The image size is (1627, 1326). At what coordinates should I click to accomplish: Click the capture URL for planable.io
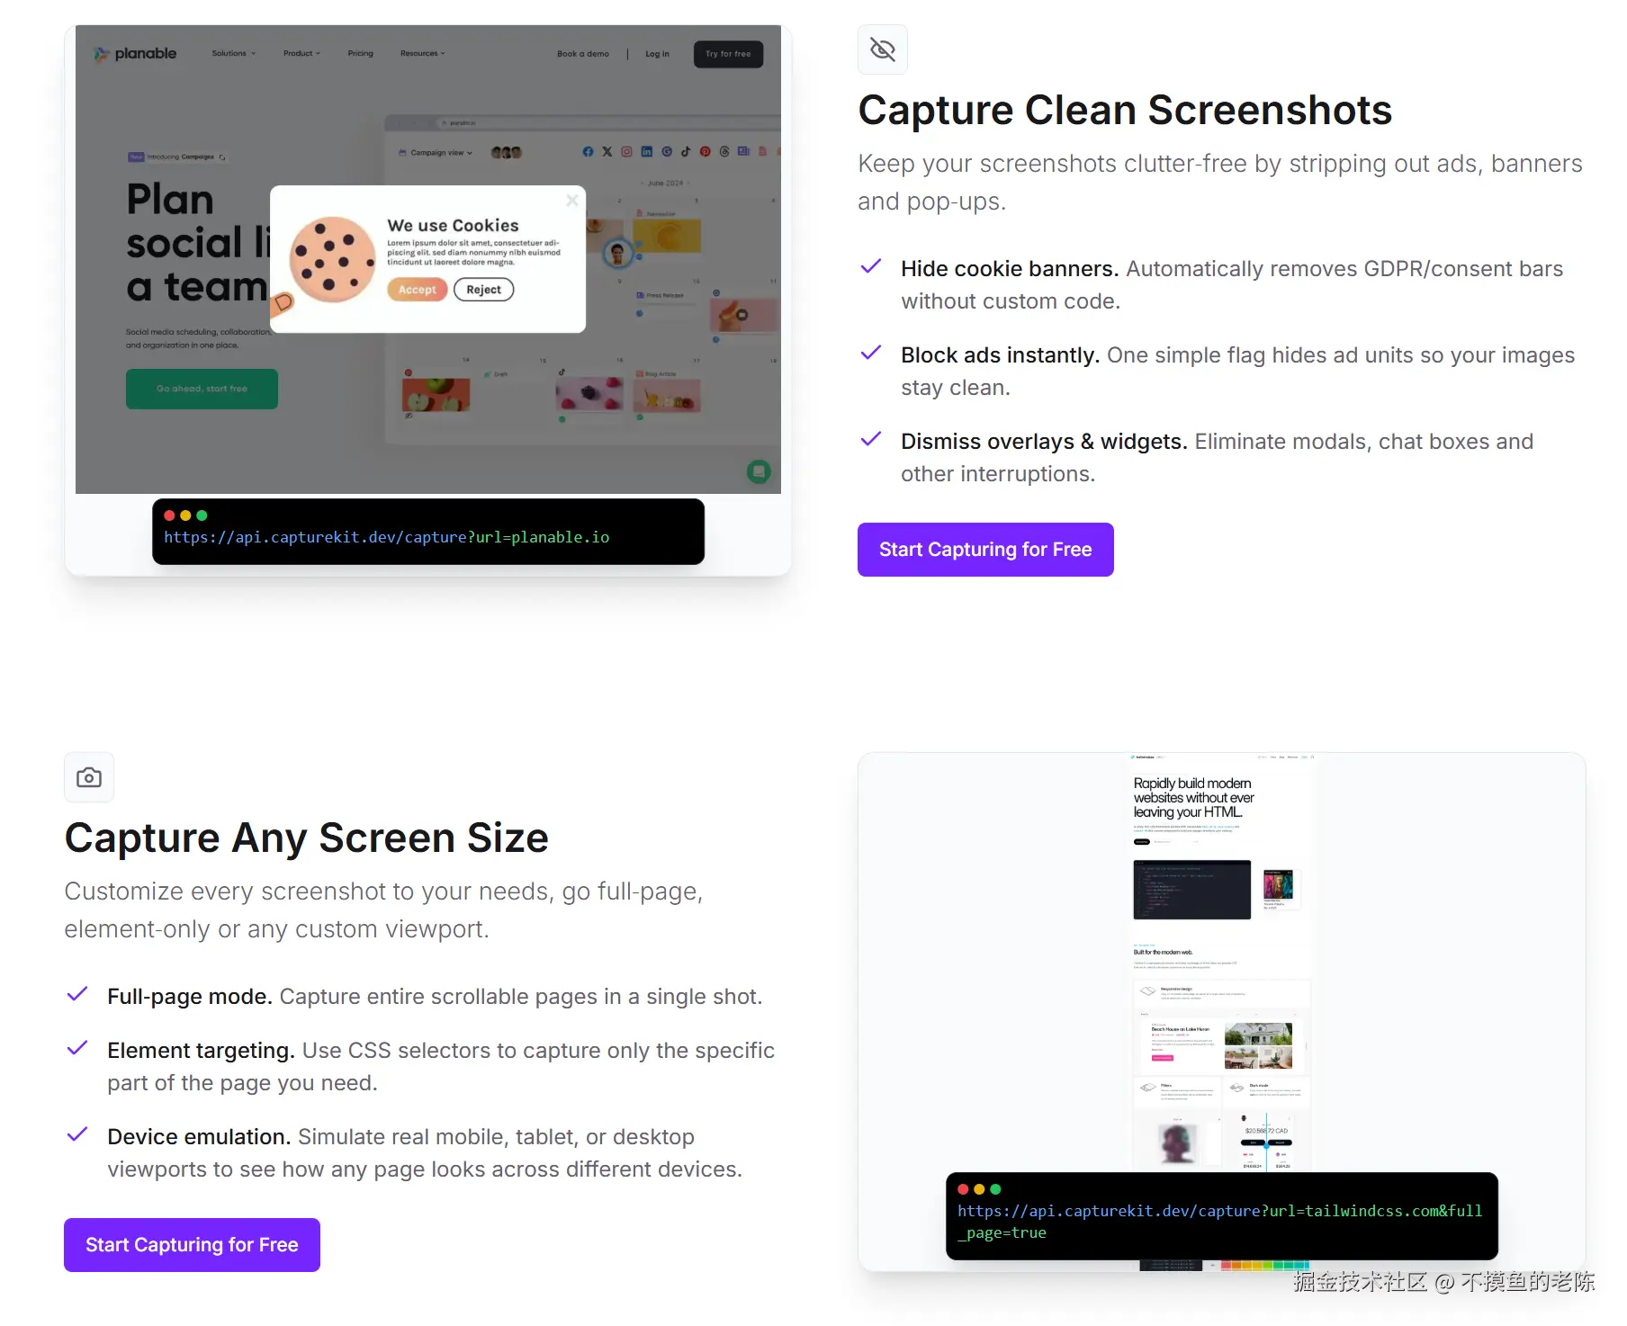(x=387, y=537)
